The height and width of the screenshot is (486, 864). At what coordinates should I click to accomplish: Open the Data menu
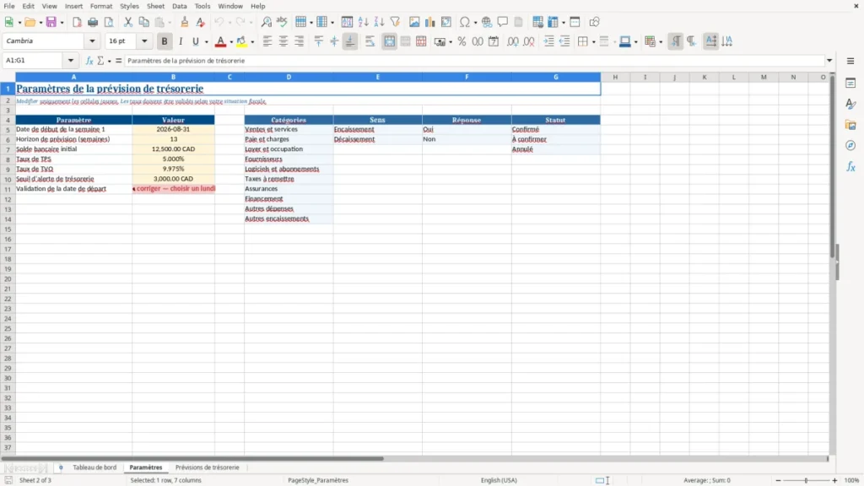click(x=179, y=6)
